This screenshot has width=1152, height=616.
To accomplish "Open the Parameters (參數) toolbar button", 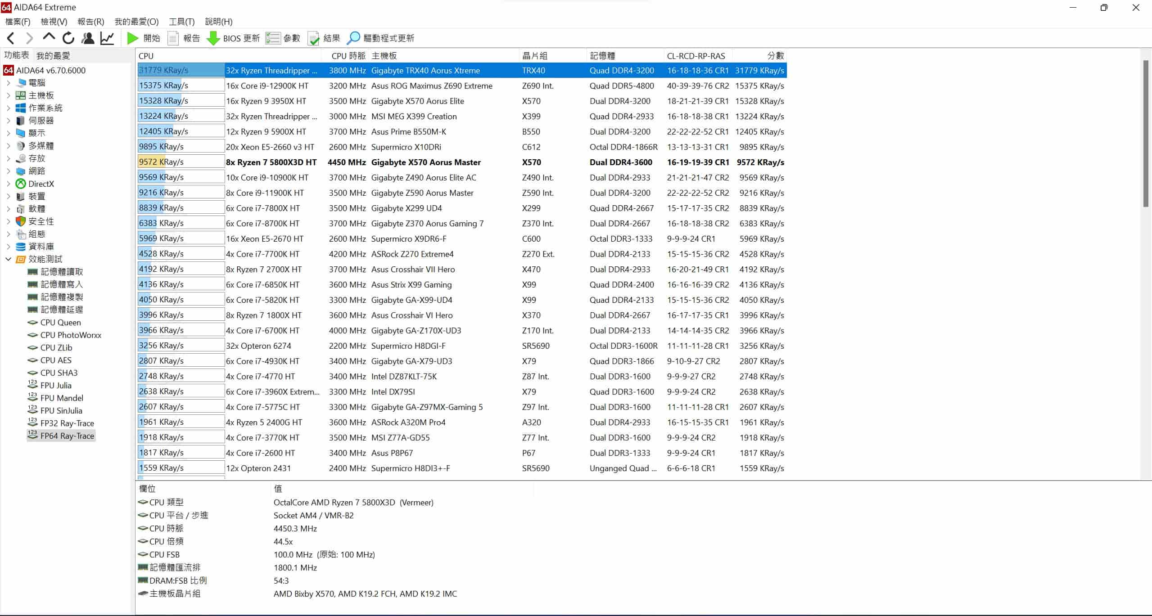I will pos(283,38).
